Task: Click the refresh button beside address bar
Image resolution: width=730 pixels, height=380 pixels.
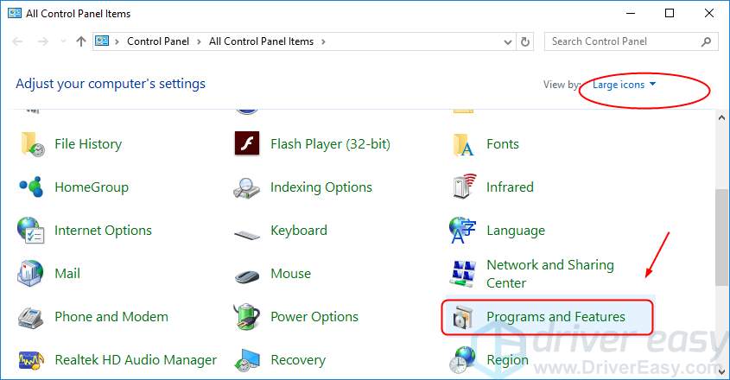Action: click(x=525, y=41)
